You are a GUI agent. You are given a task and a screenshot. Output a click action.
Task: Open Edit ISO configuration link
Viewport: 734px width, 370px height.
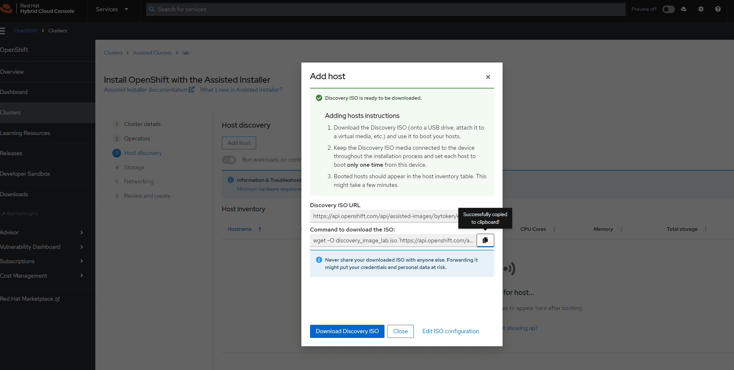pos(450,331)
